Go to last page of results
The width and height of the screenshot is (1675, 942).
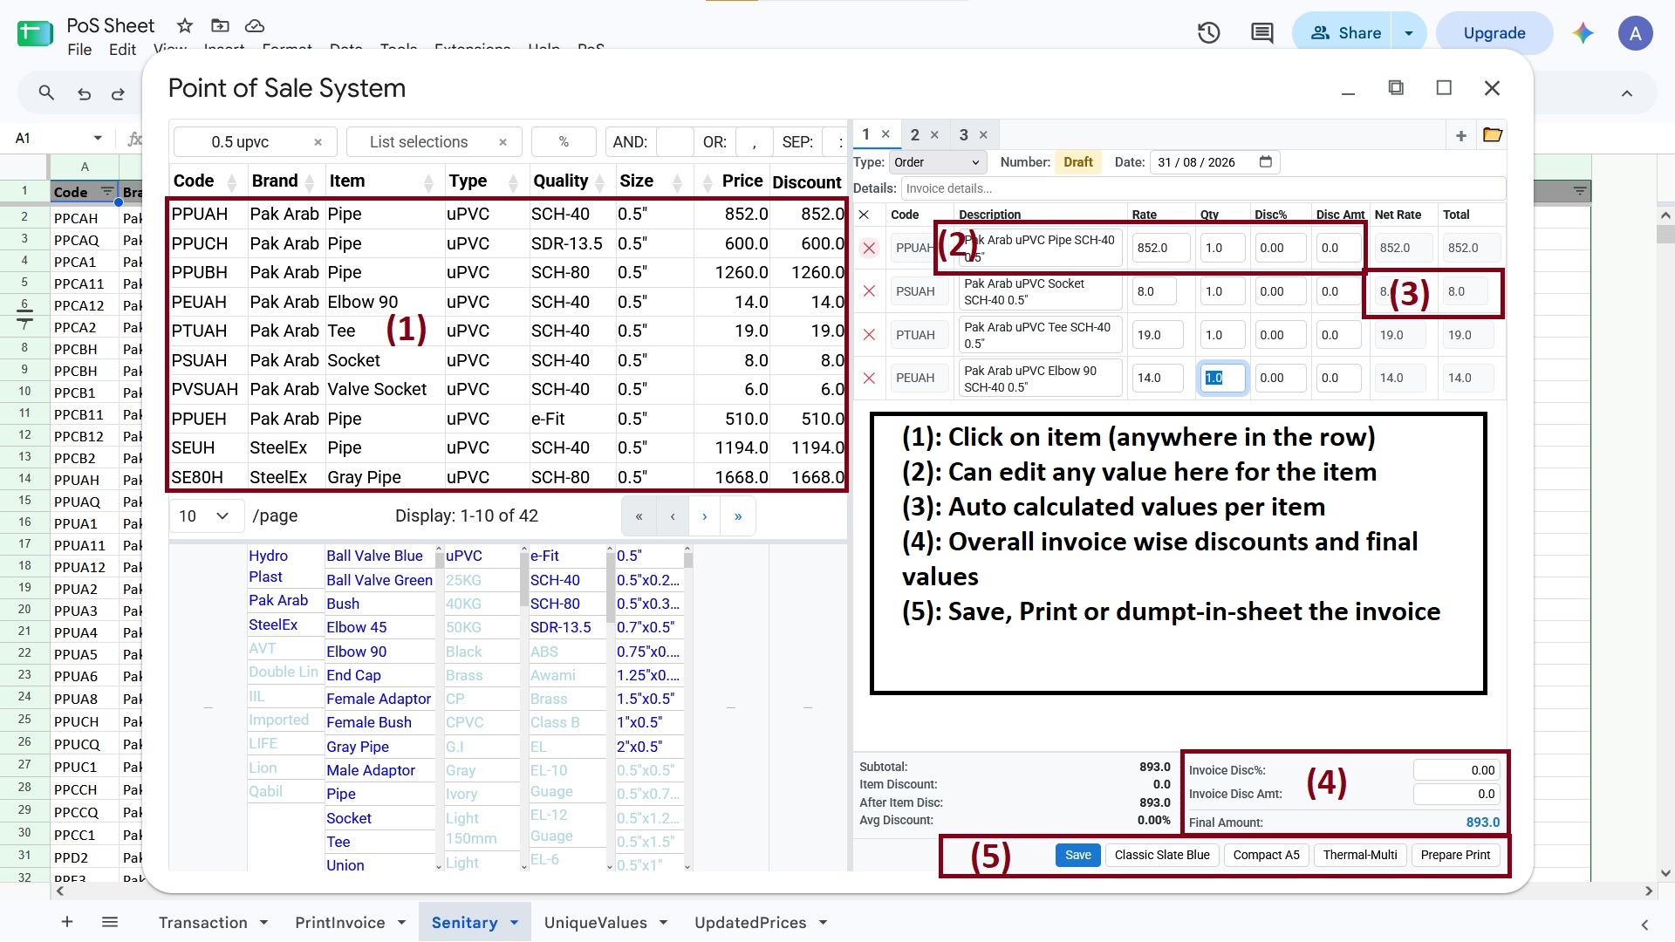tap(738, 516)
